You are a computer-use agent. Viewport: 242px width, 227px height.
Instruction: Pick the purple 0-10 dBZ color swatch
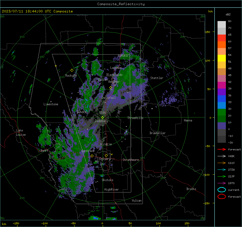[x=222, y=126]
